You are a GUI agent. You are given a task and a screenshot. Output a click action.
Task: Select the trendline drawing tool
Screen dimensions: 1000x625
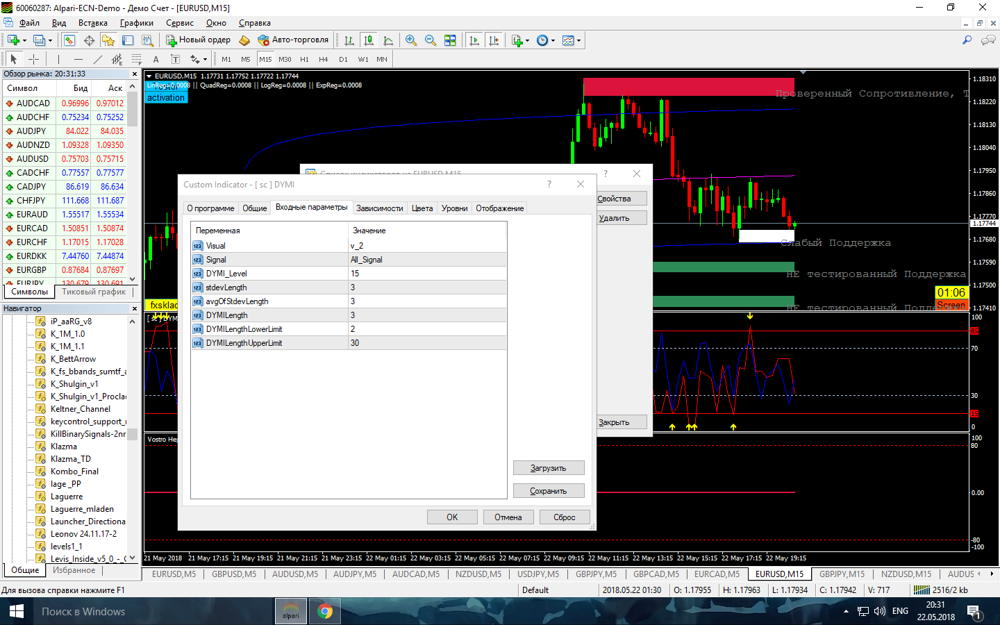point(98,59)
